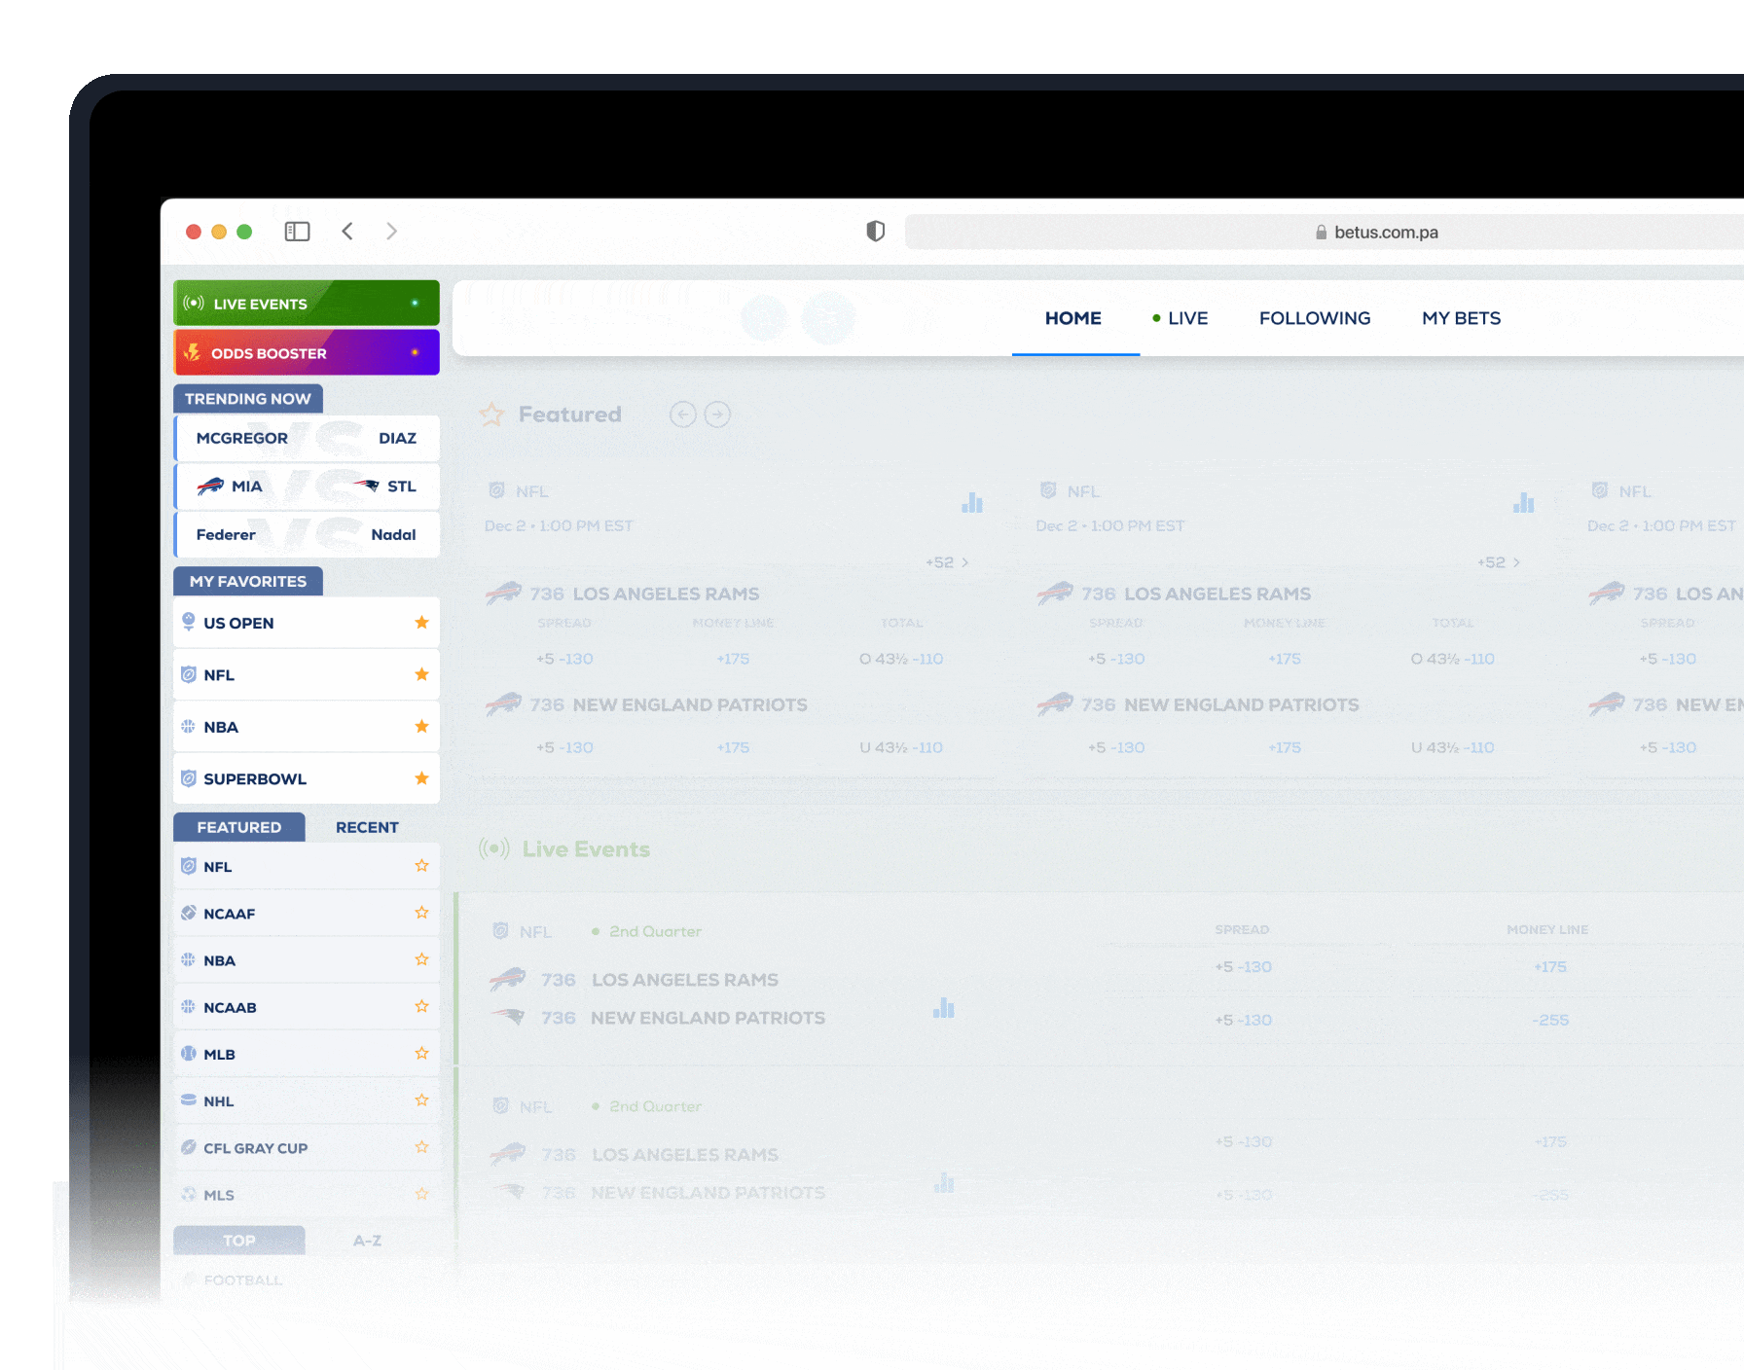This screenshot has height=1370, width=1744.
Task: Unfavorite NBA in My Favorites
Action: [x=421, y=727]
